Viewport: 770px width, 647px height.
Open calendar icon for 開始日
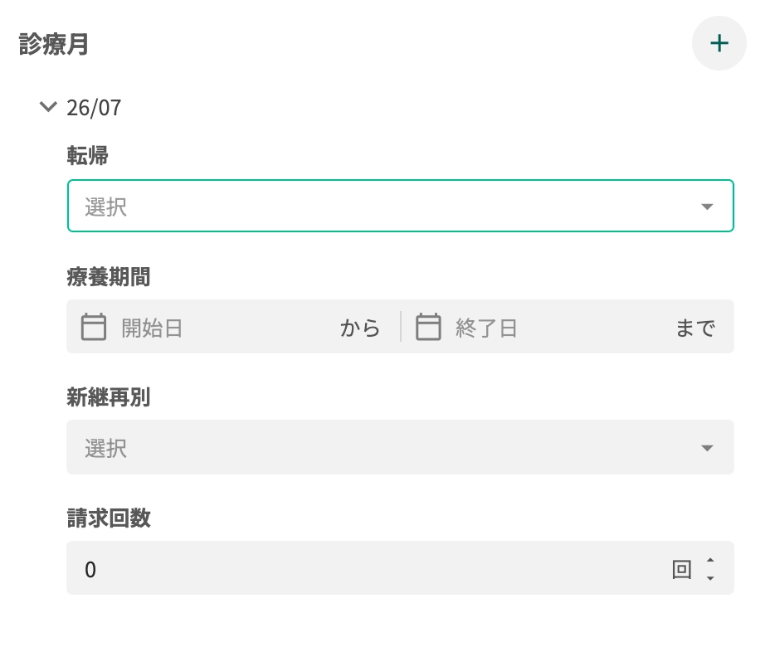pyautogui.click(x=93, y=327)
